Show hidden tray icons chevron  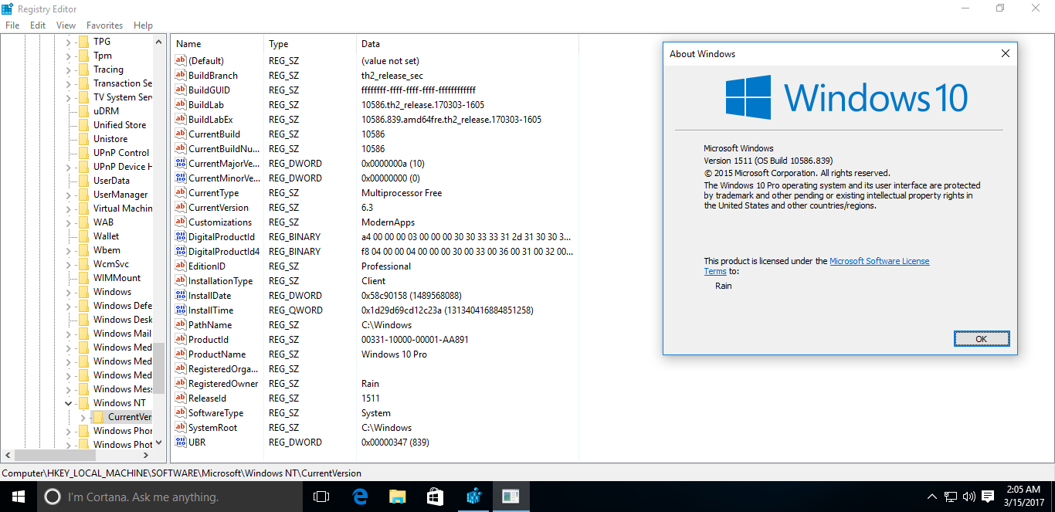tap(932, 497)
